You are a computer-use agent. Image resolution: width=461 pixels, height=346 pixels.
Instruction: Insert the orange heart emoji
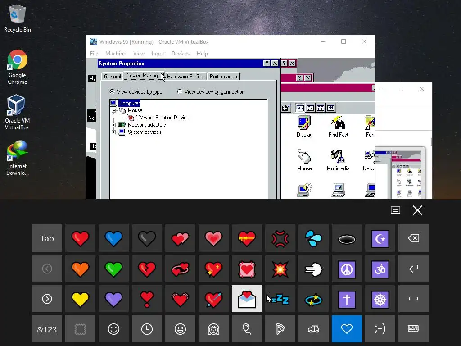coord(80,269)
